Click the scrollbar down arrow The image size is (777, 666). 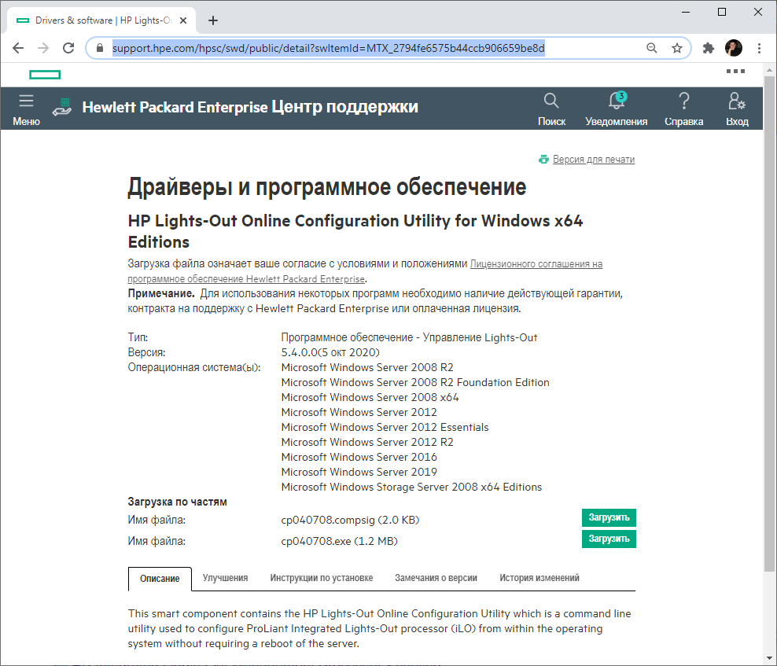coord(768,657)
